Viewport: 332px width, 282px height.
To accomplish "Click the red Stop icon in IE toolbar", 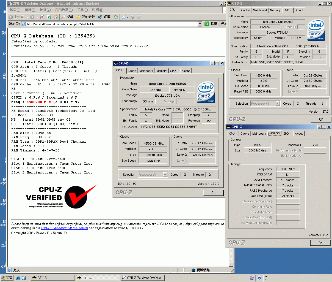I will (42, 17).
